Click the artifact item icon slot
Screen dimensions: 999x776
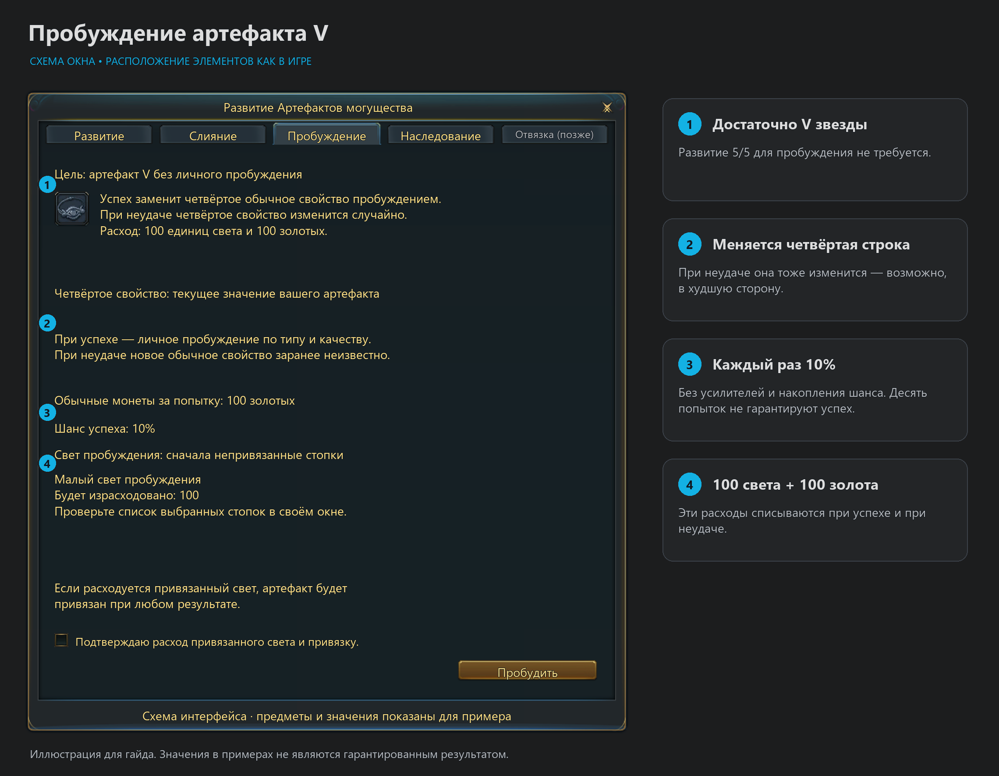[x=72, y=209]
